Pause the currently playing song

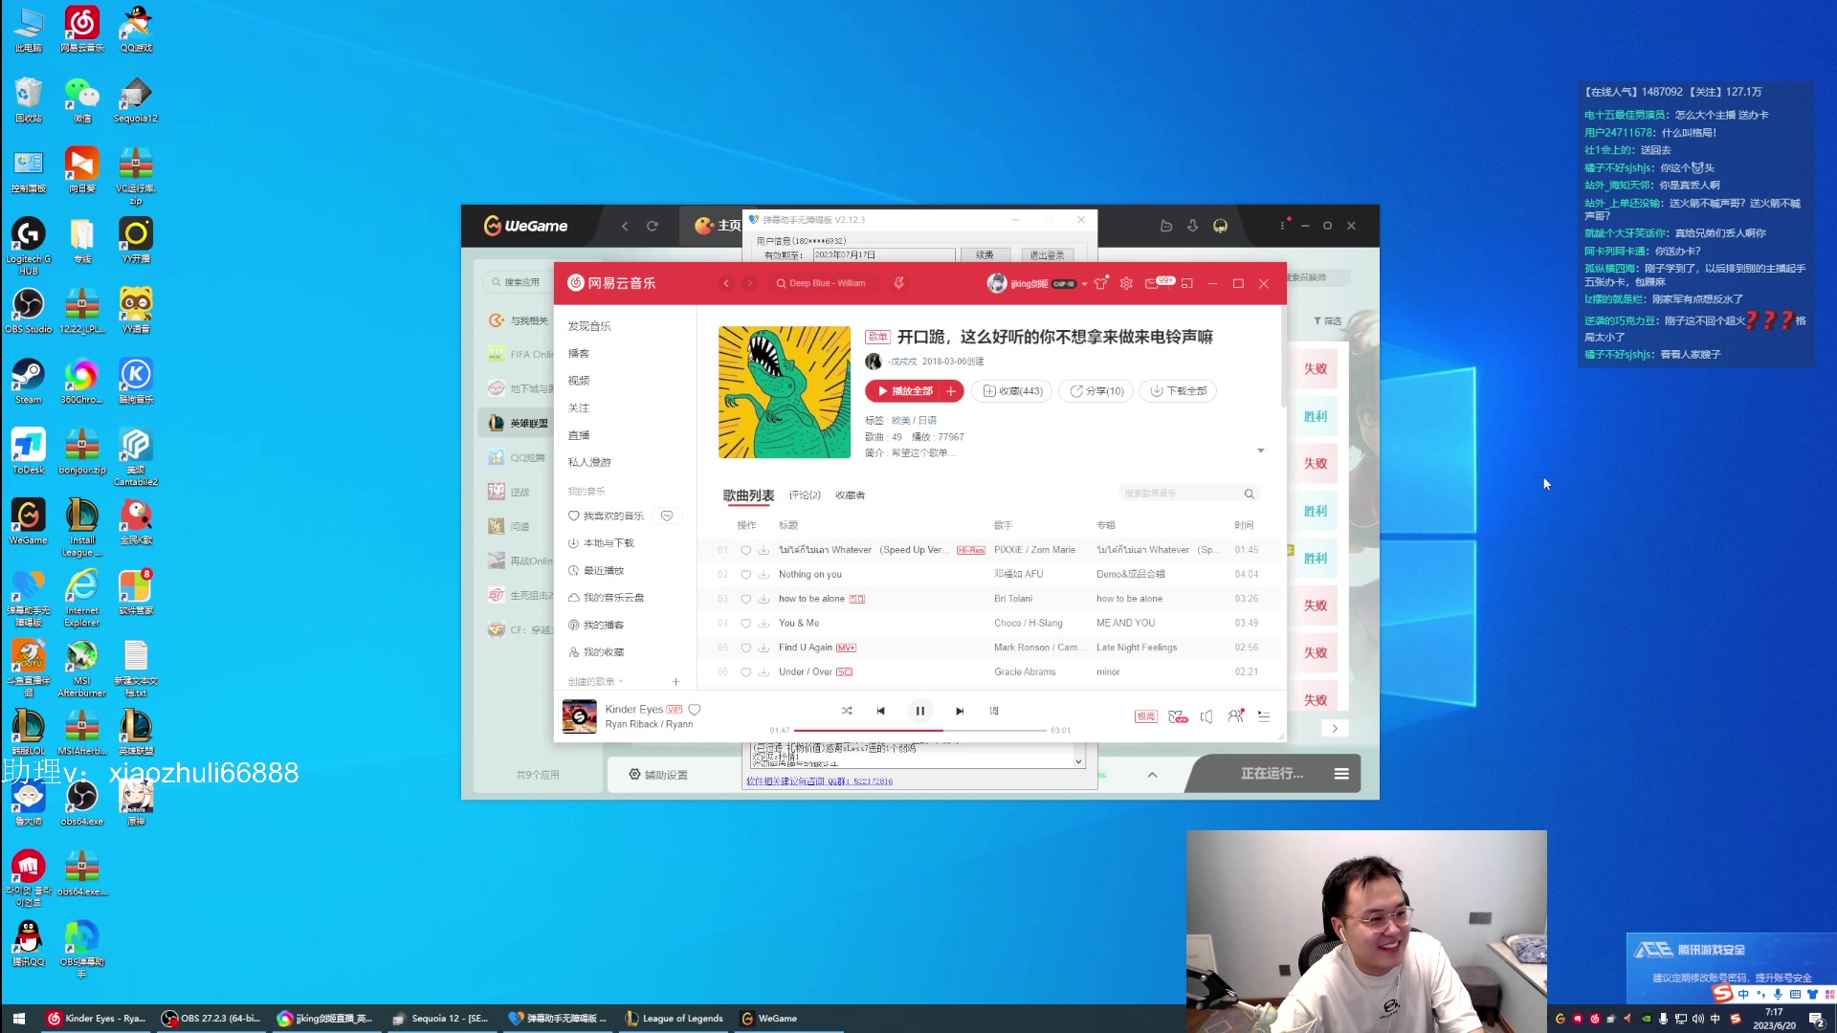point(919,711)
